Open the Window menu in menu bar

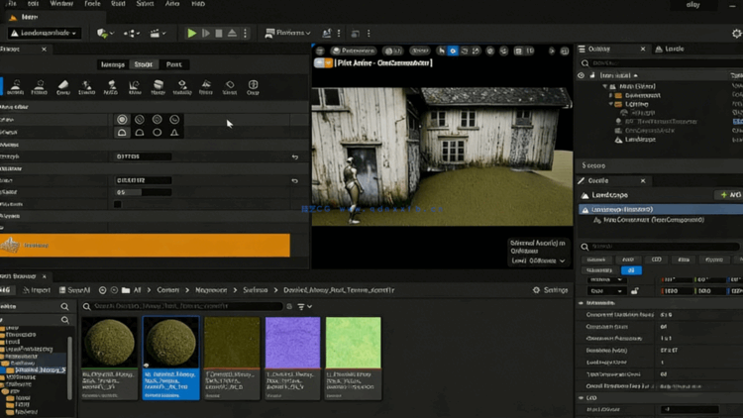click(x=61, y=4)
